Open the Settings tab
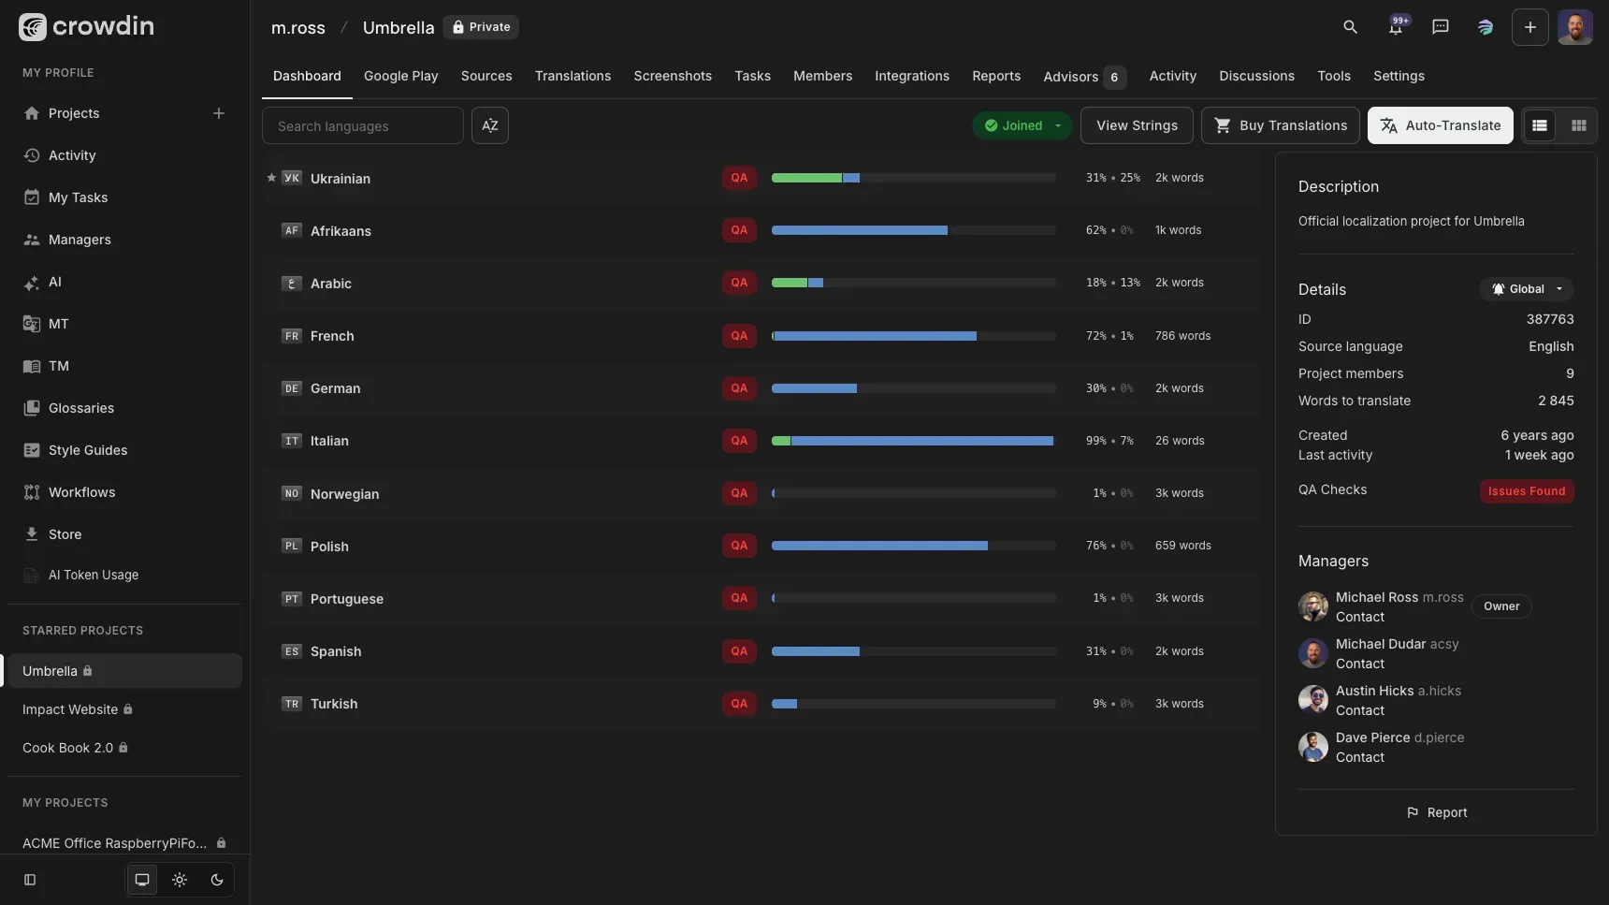The width and height of the screenshot is (1609, 905). [1399, 76]
